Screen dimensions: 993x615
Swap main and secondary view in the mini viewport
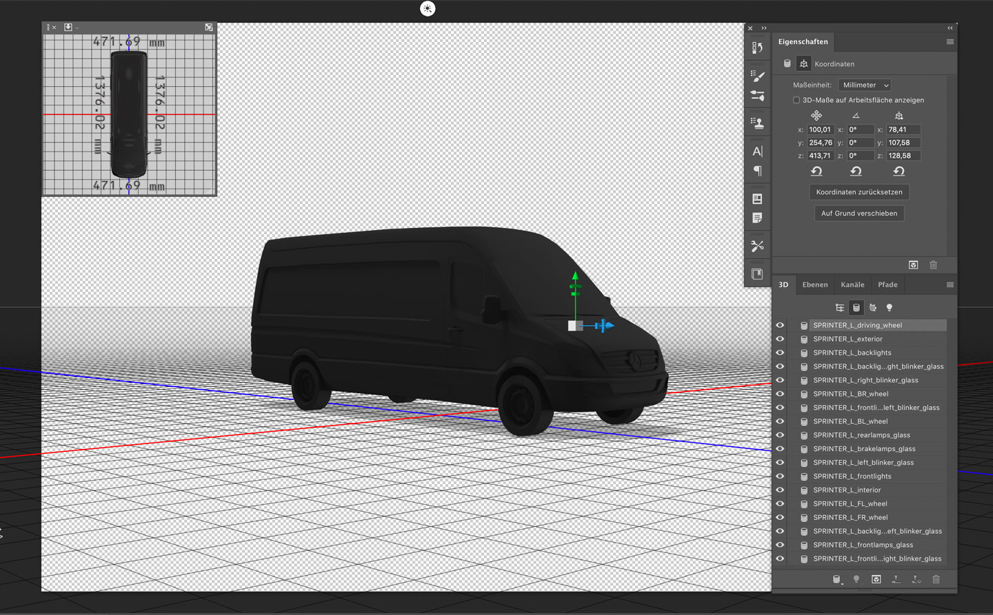click(x=209, y=28)
